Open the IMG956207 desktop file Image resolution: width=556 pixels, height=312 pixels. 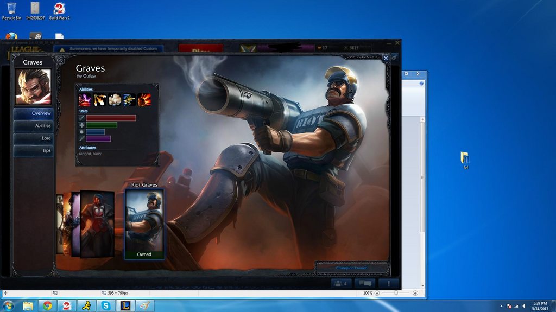35,11
